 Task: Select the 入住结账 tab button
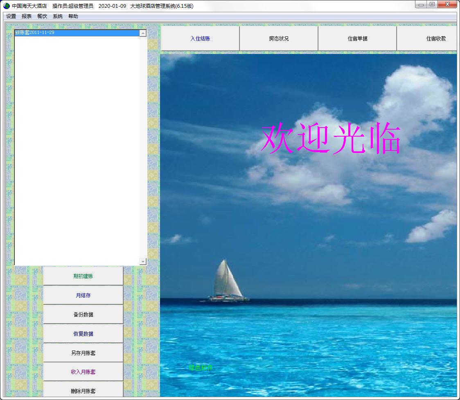tap(200, 38)
